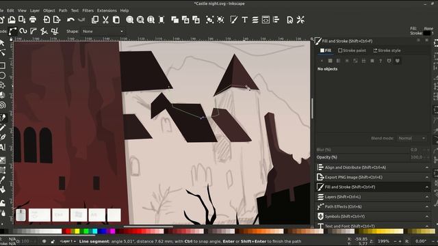This screenshot has width=438, height=246.
Task: Select the Rectangle tool
Action: point(3,66)
